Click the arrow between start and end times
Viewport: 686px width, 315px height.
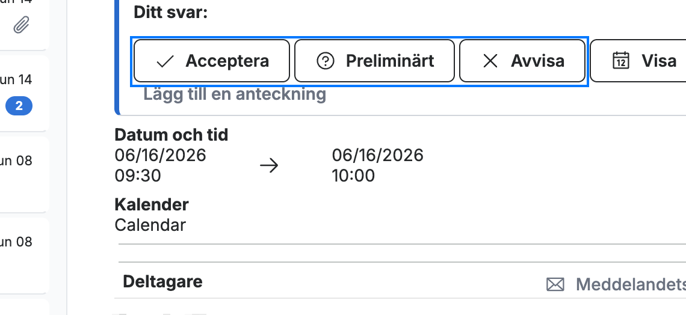pyautogui.click(x=269, y=165)
